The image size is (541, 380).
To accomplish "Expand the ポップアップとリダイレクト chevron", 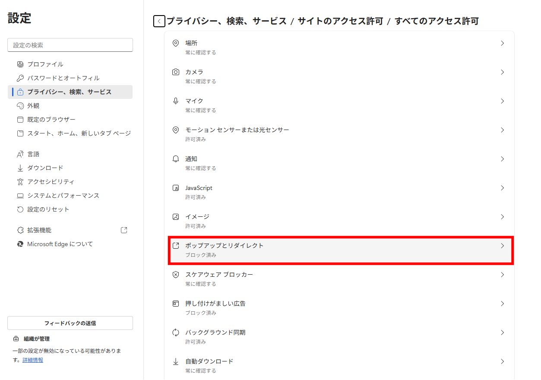I will 502,246.
